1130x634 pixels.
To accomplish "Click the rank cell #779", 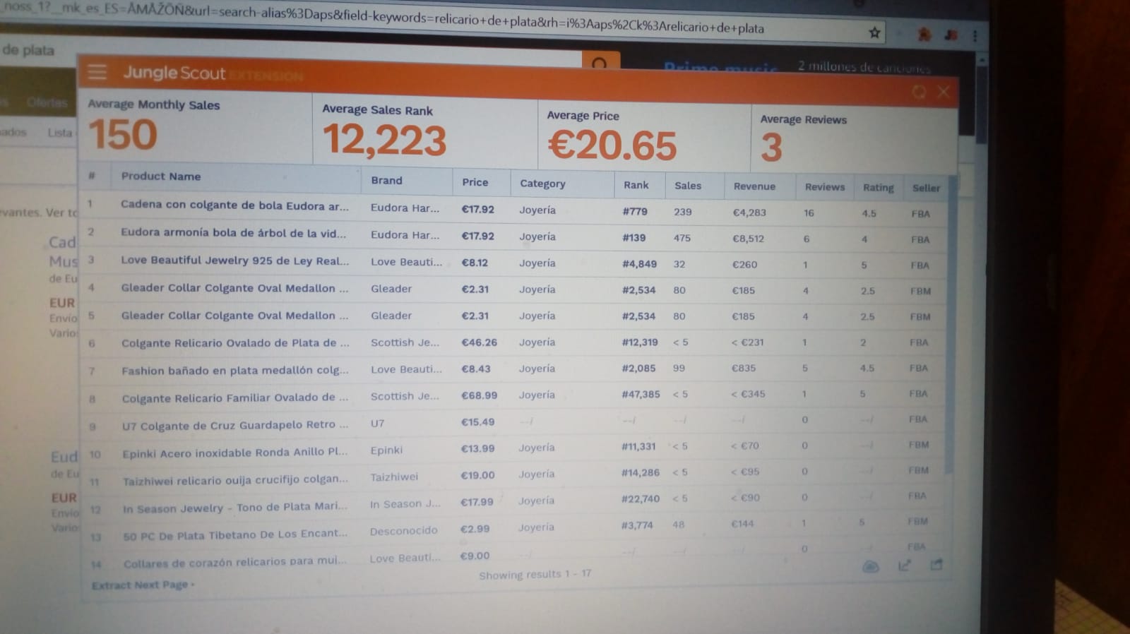I will tap(634, 211).
